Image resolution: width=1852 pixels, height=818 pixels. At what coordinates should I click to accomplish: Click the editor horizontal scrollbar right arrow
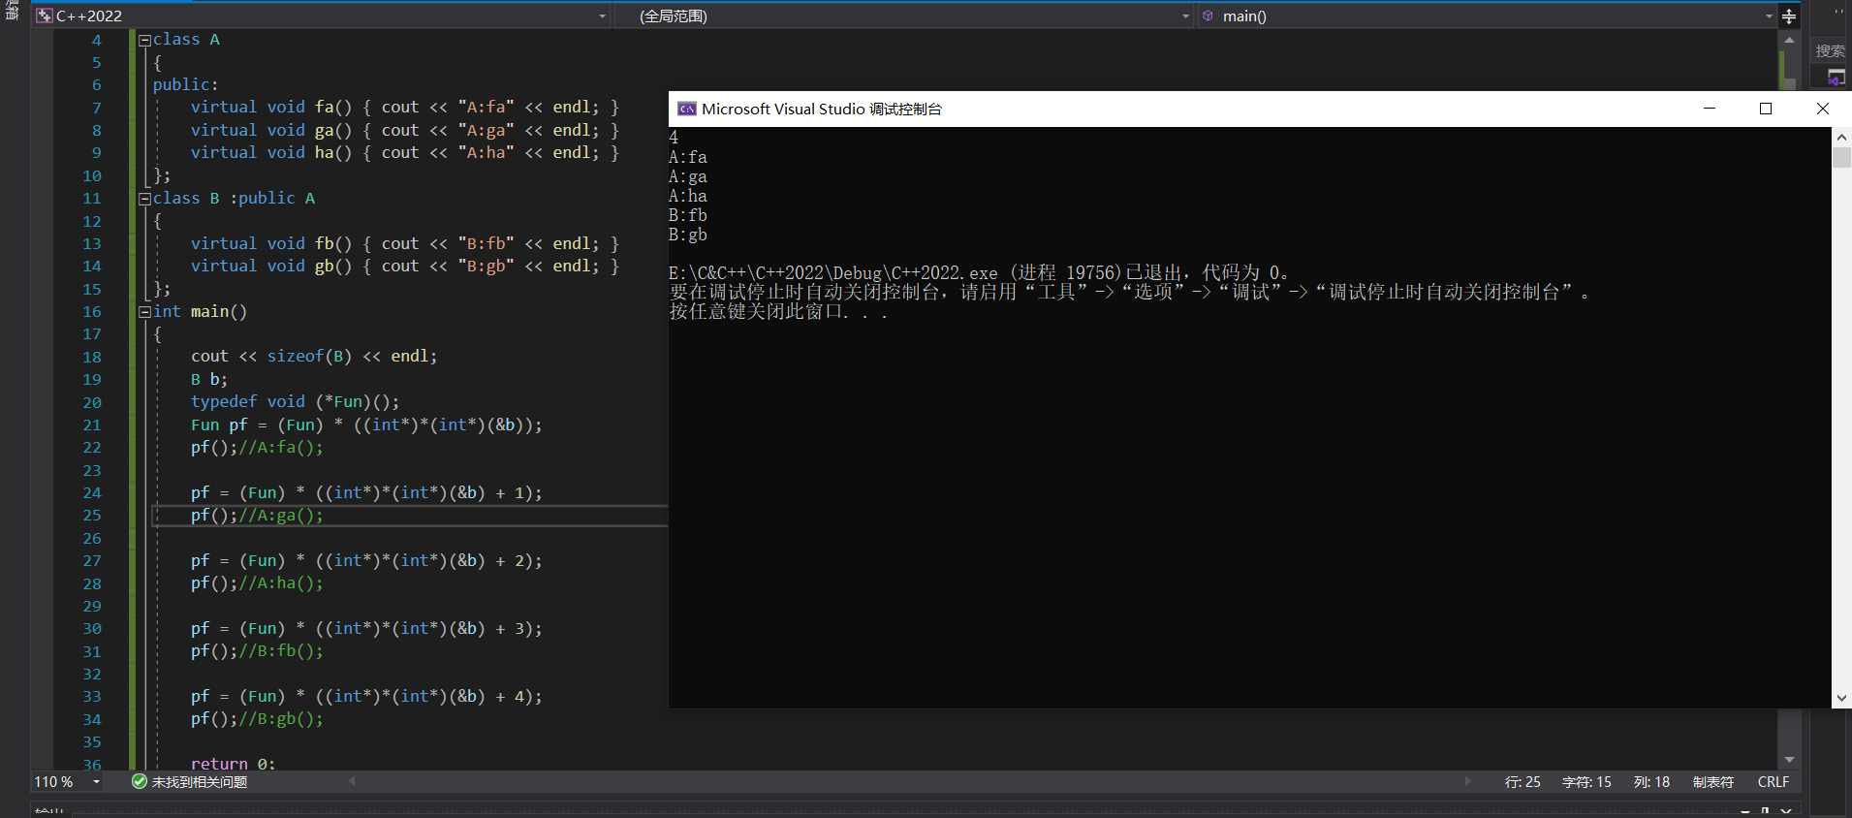[x=1467, y=780]
